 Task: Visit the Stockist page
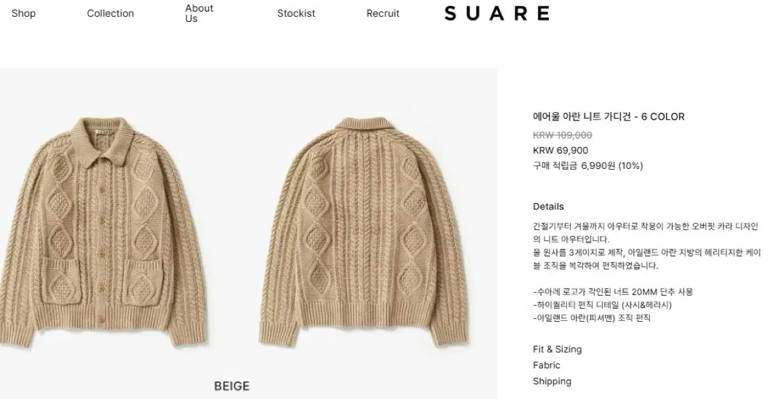(296, 14)
